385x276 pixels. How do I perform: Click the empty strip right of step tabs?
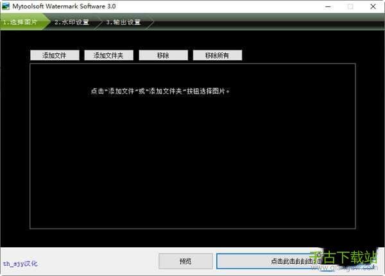[x=269, y=22]
